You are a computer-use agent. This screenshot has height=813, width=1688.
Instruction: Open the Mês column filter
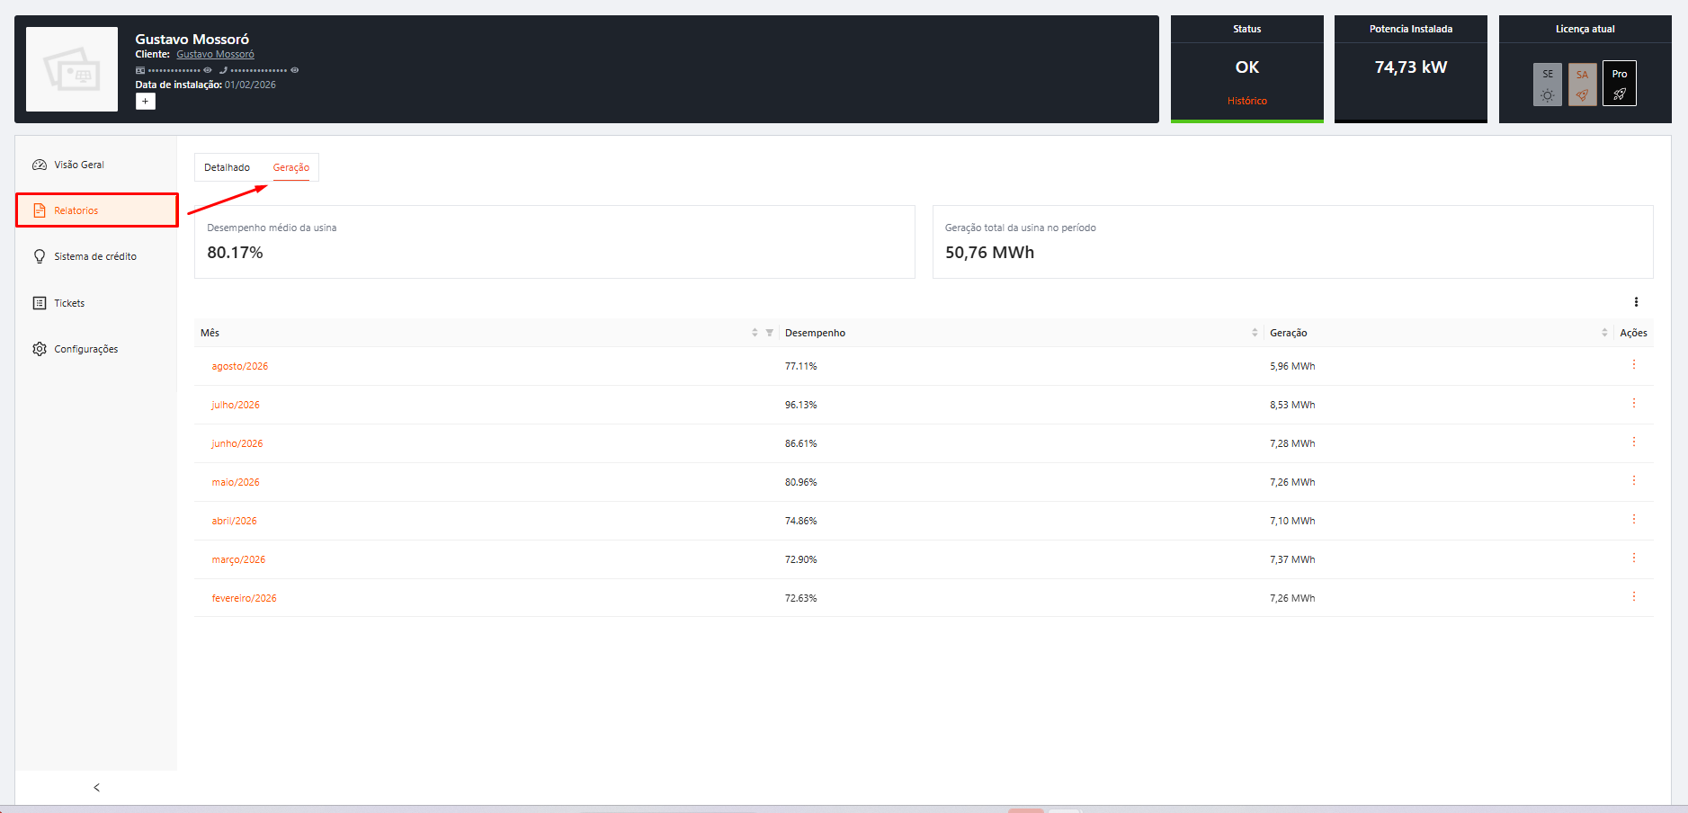[x=770, y=333]
